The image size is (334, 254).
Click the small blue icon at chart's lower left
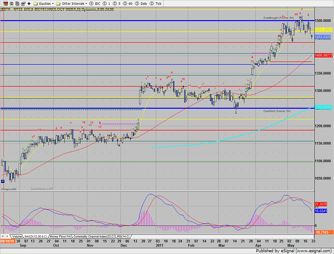(3, 181)
